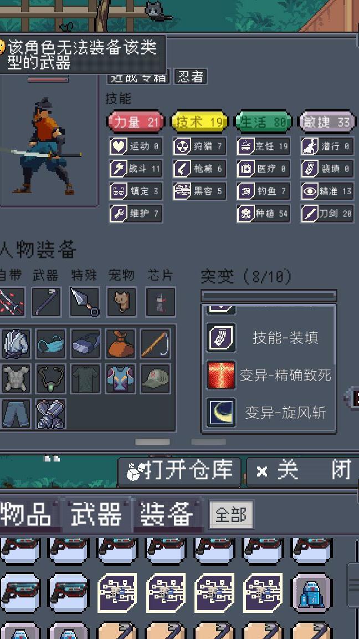Viewport: 359px width, 639px height.
Task: Click the 打开仓库 button
Action: pos(179,471)
